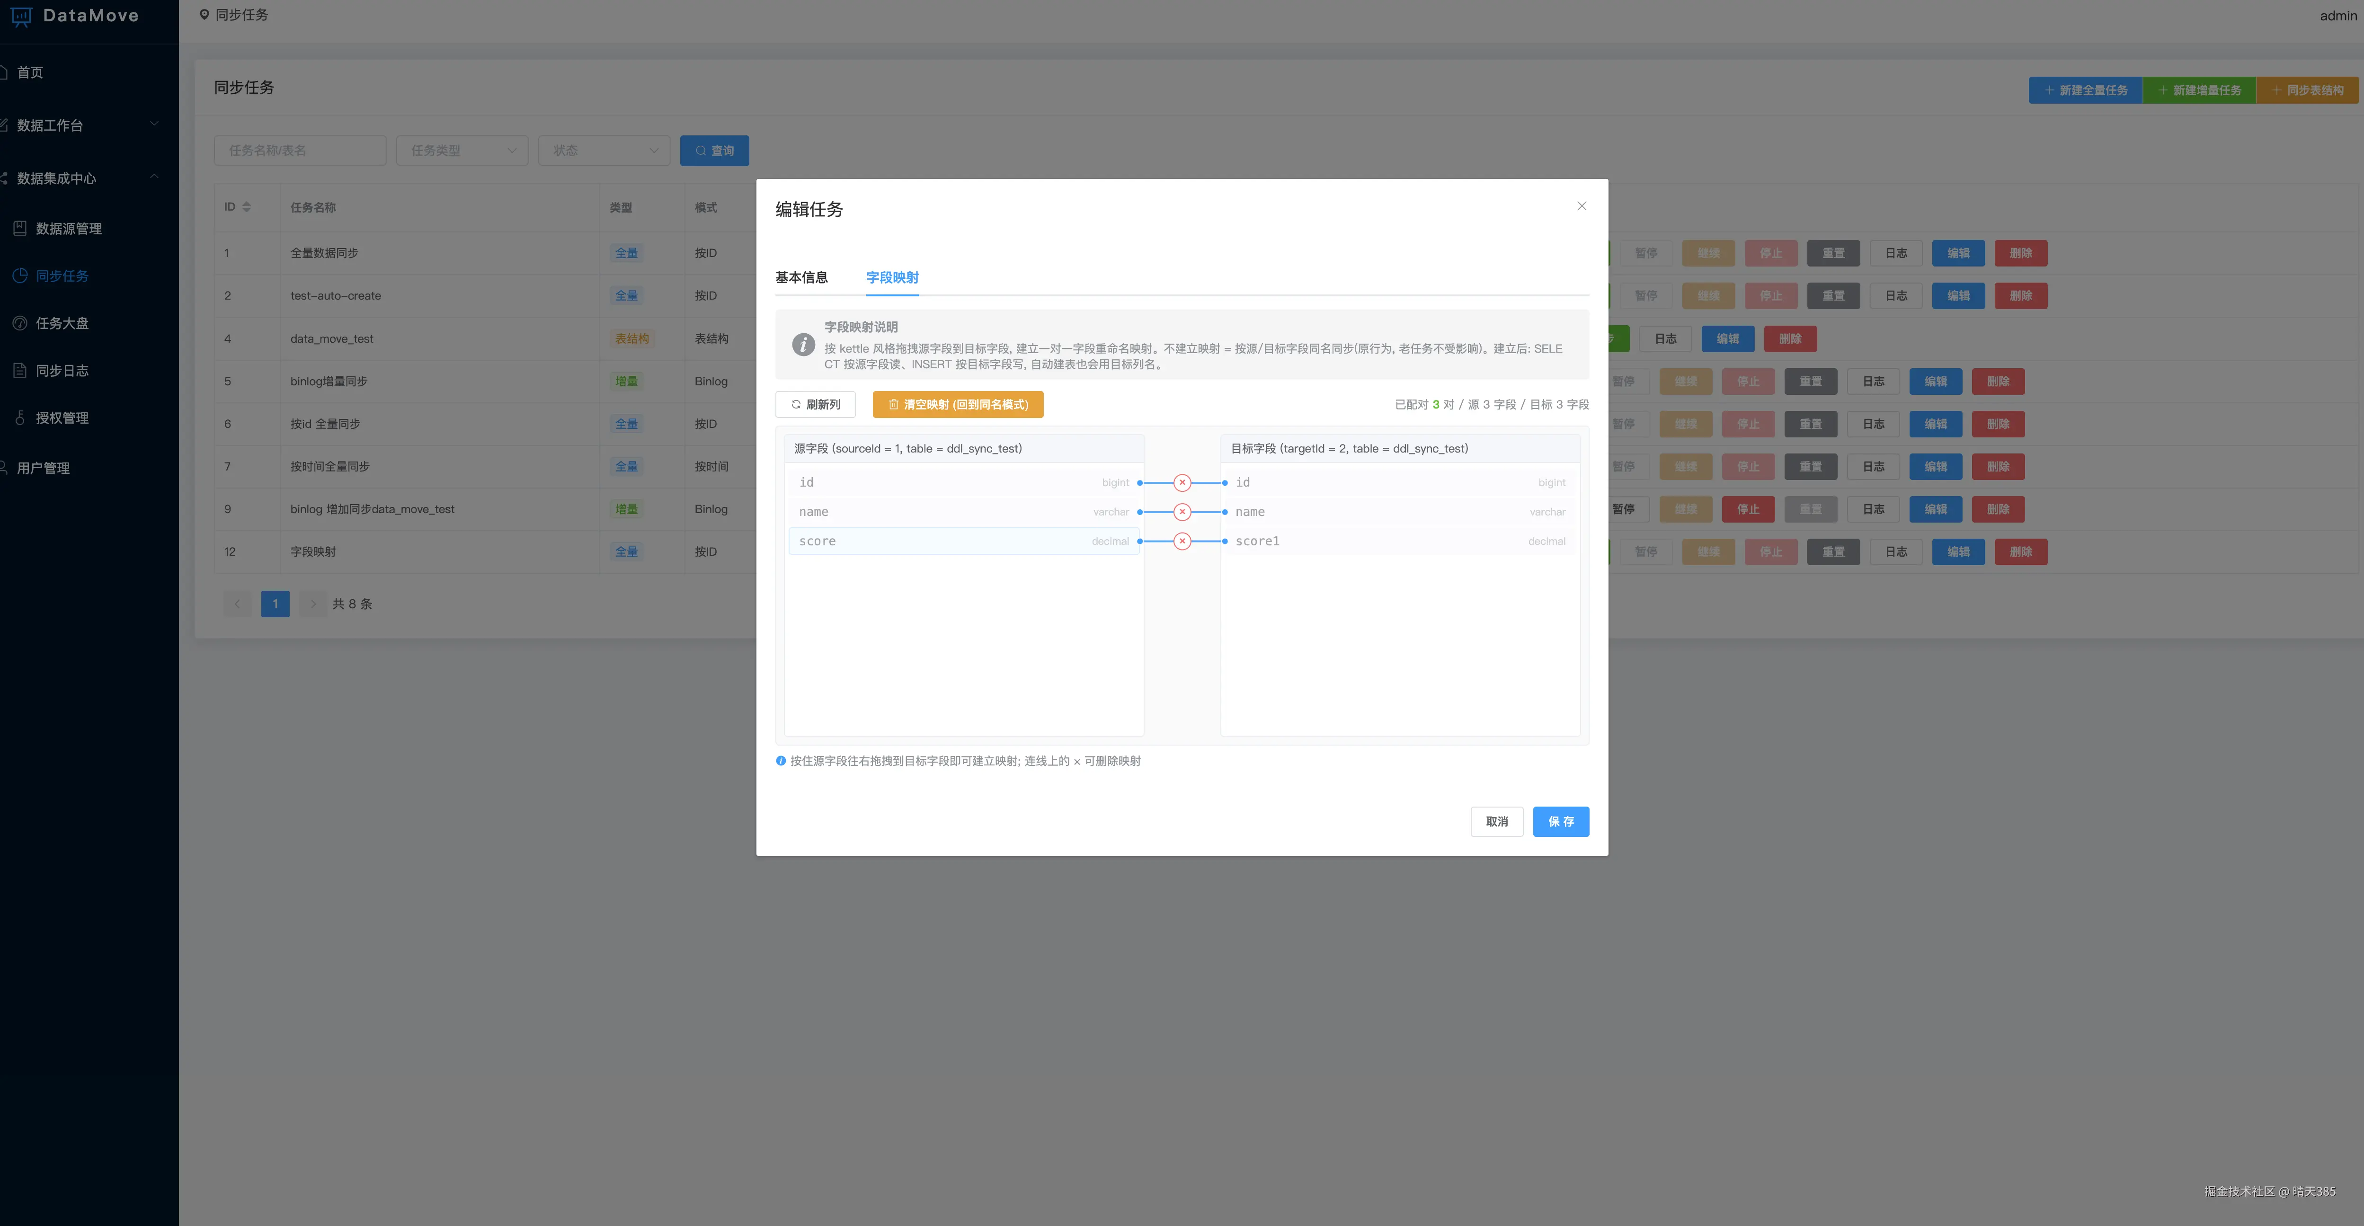Sort the table by ID column
This screenshot has width=2364, height=1226.
[246, 207]
